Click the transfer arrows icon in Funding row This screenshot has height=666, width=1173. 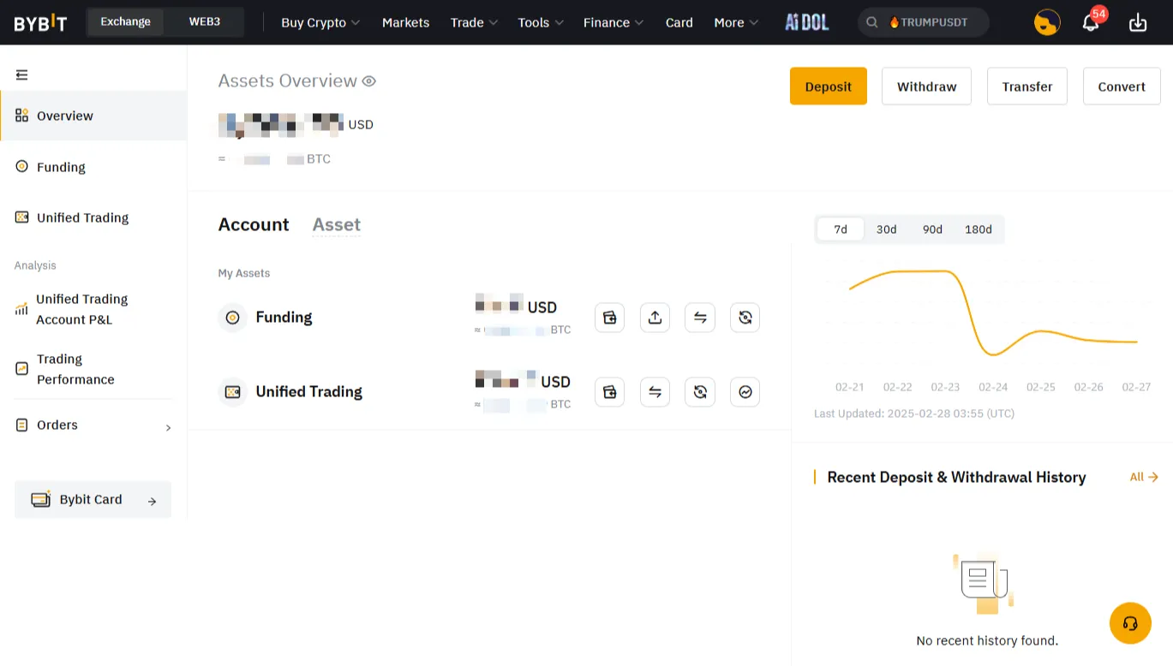coord(700,318)
